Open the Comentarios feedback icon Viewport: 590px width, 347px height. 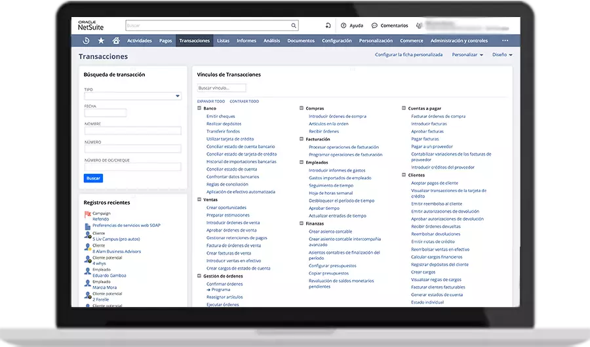click(374, 26)
